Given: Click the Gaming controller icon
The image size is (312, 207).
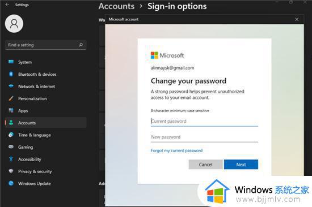Looking at the screenshot, I should pos(11,147).
